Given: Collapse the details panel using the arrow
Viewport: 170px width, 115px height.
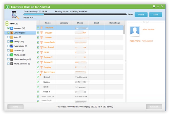Looking at the screenshot, I should pyautogui.click(x=125, y=62).
